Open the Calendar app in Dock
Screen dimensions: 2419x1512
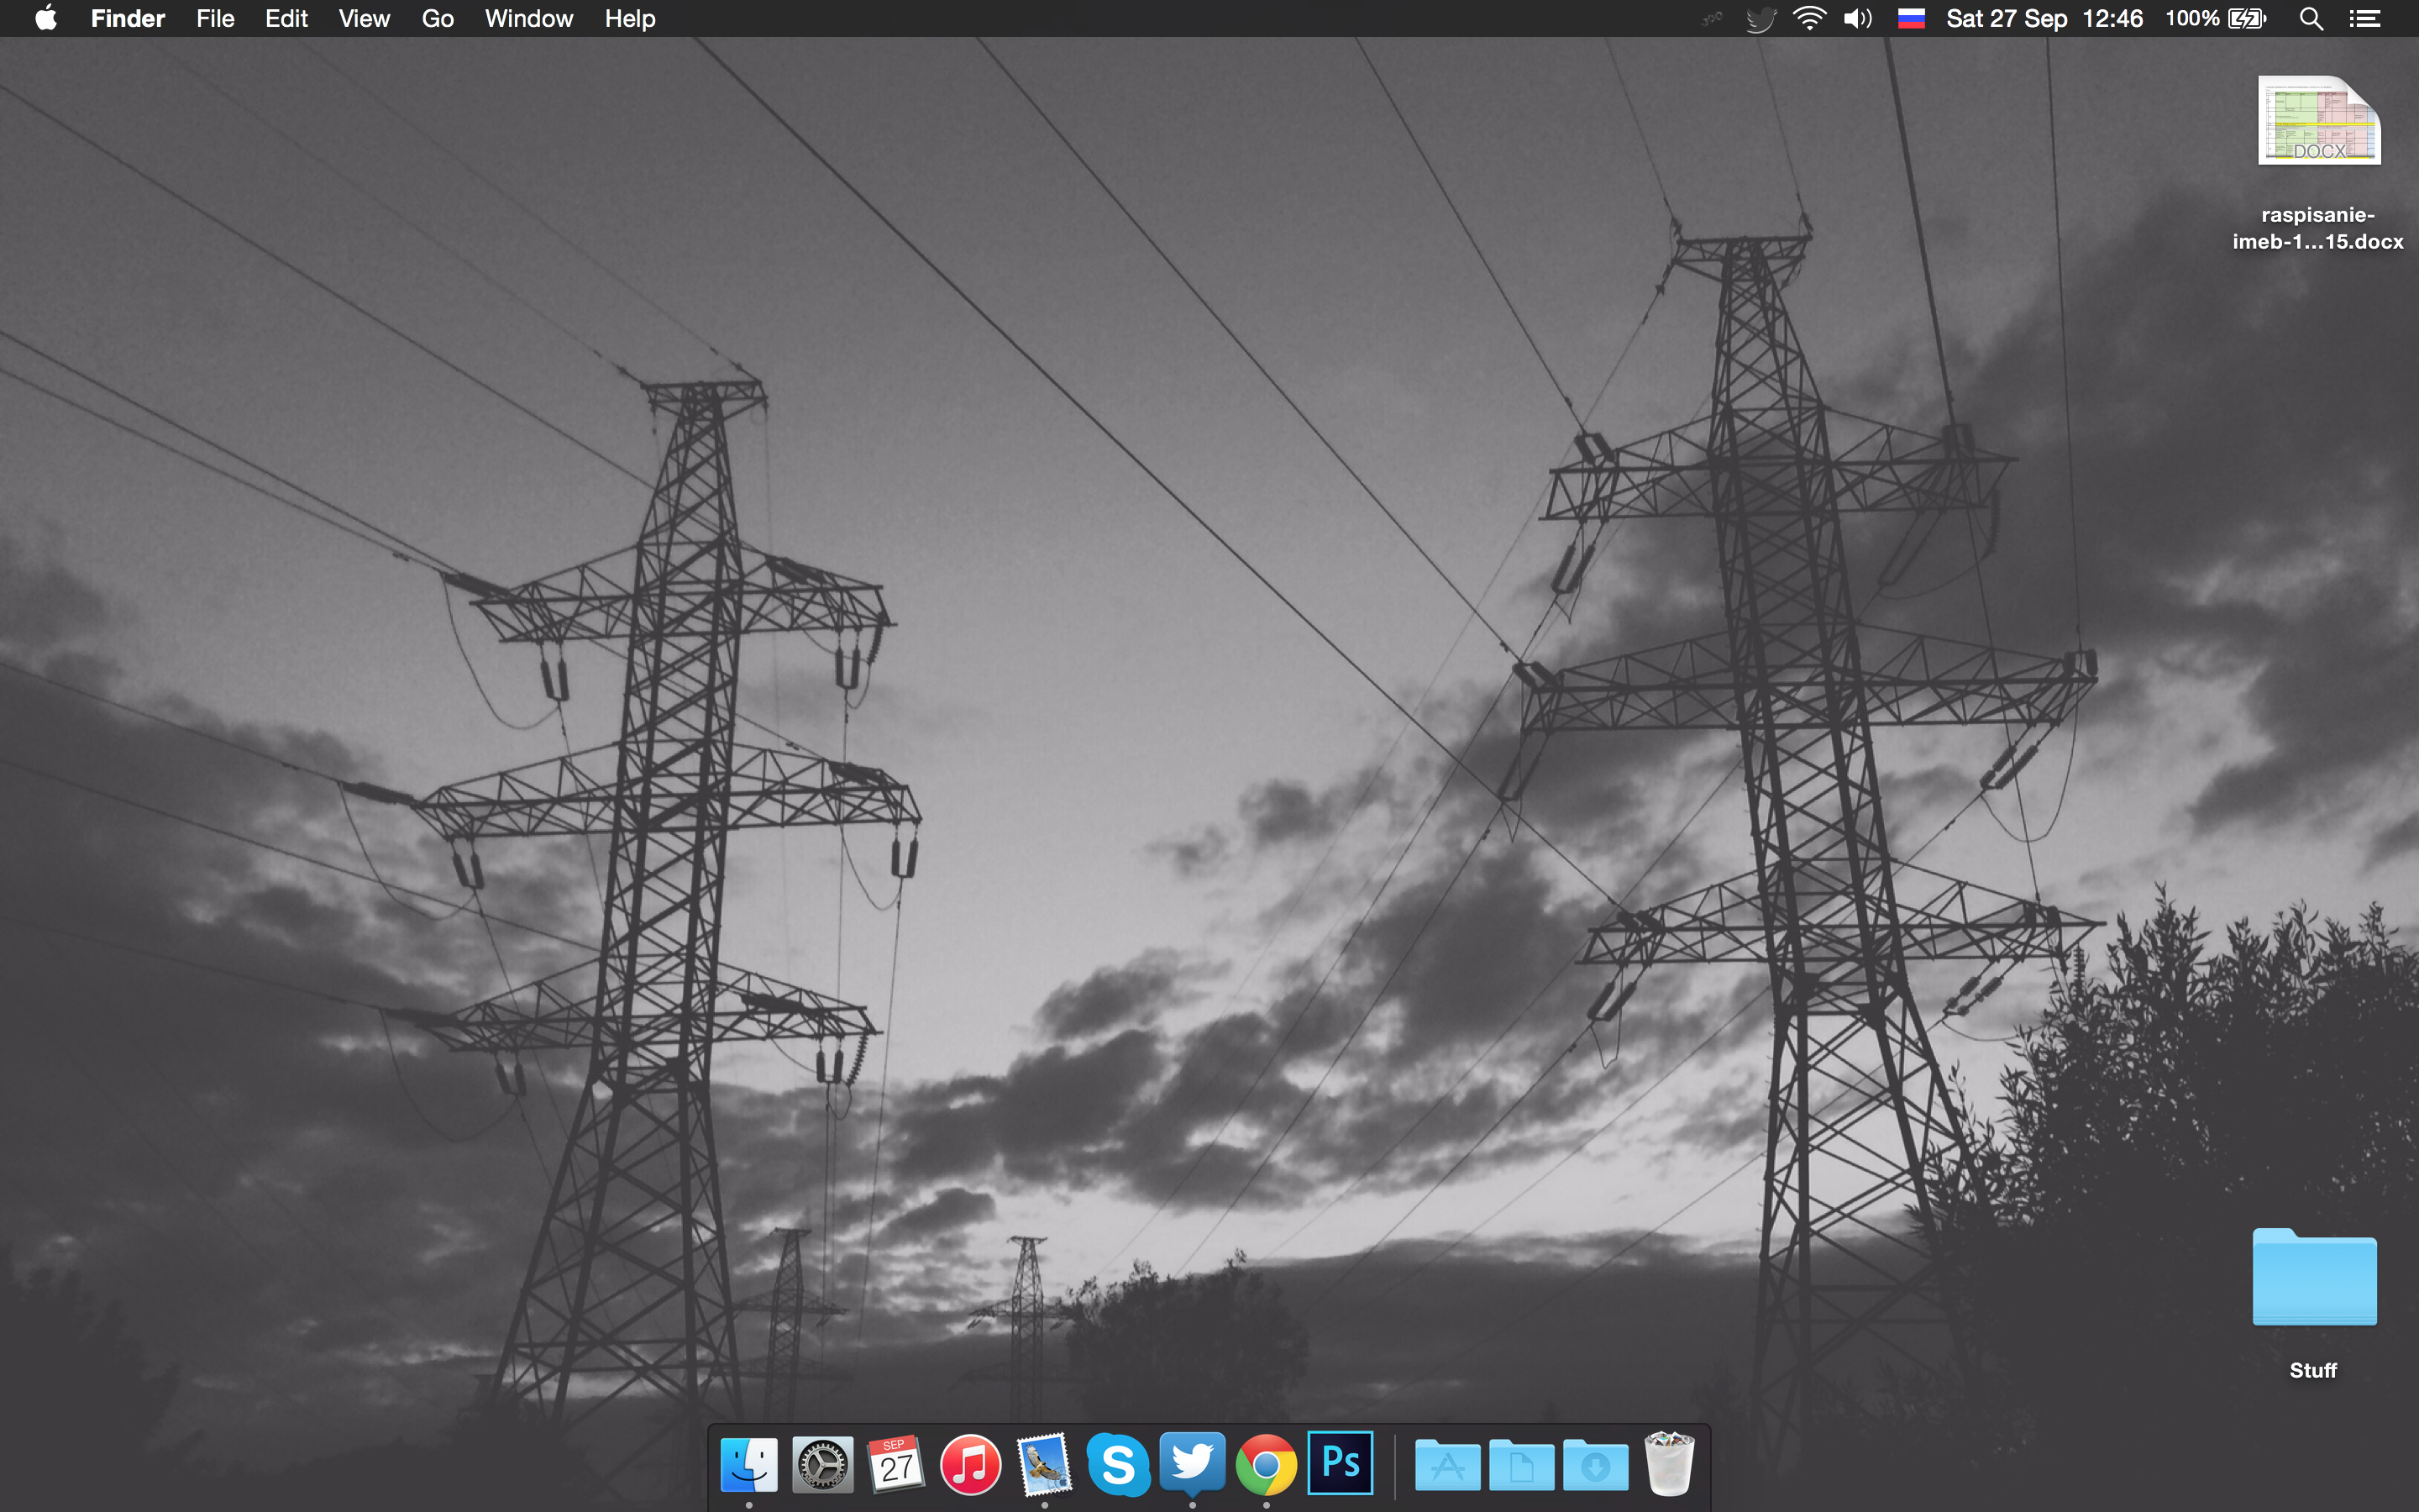coord(895,1465)
